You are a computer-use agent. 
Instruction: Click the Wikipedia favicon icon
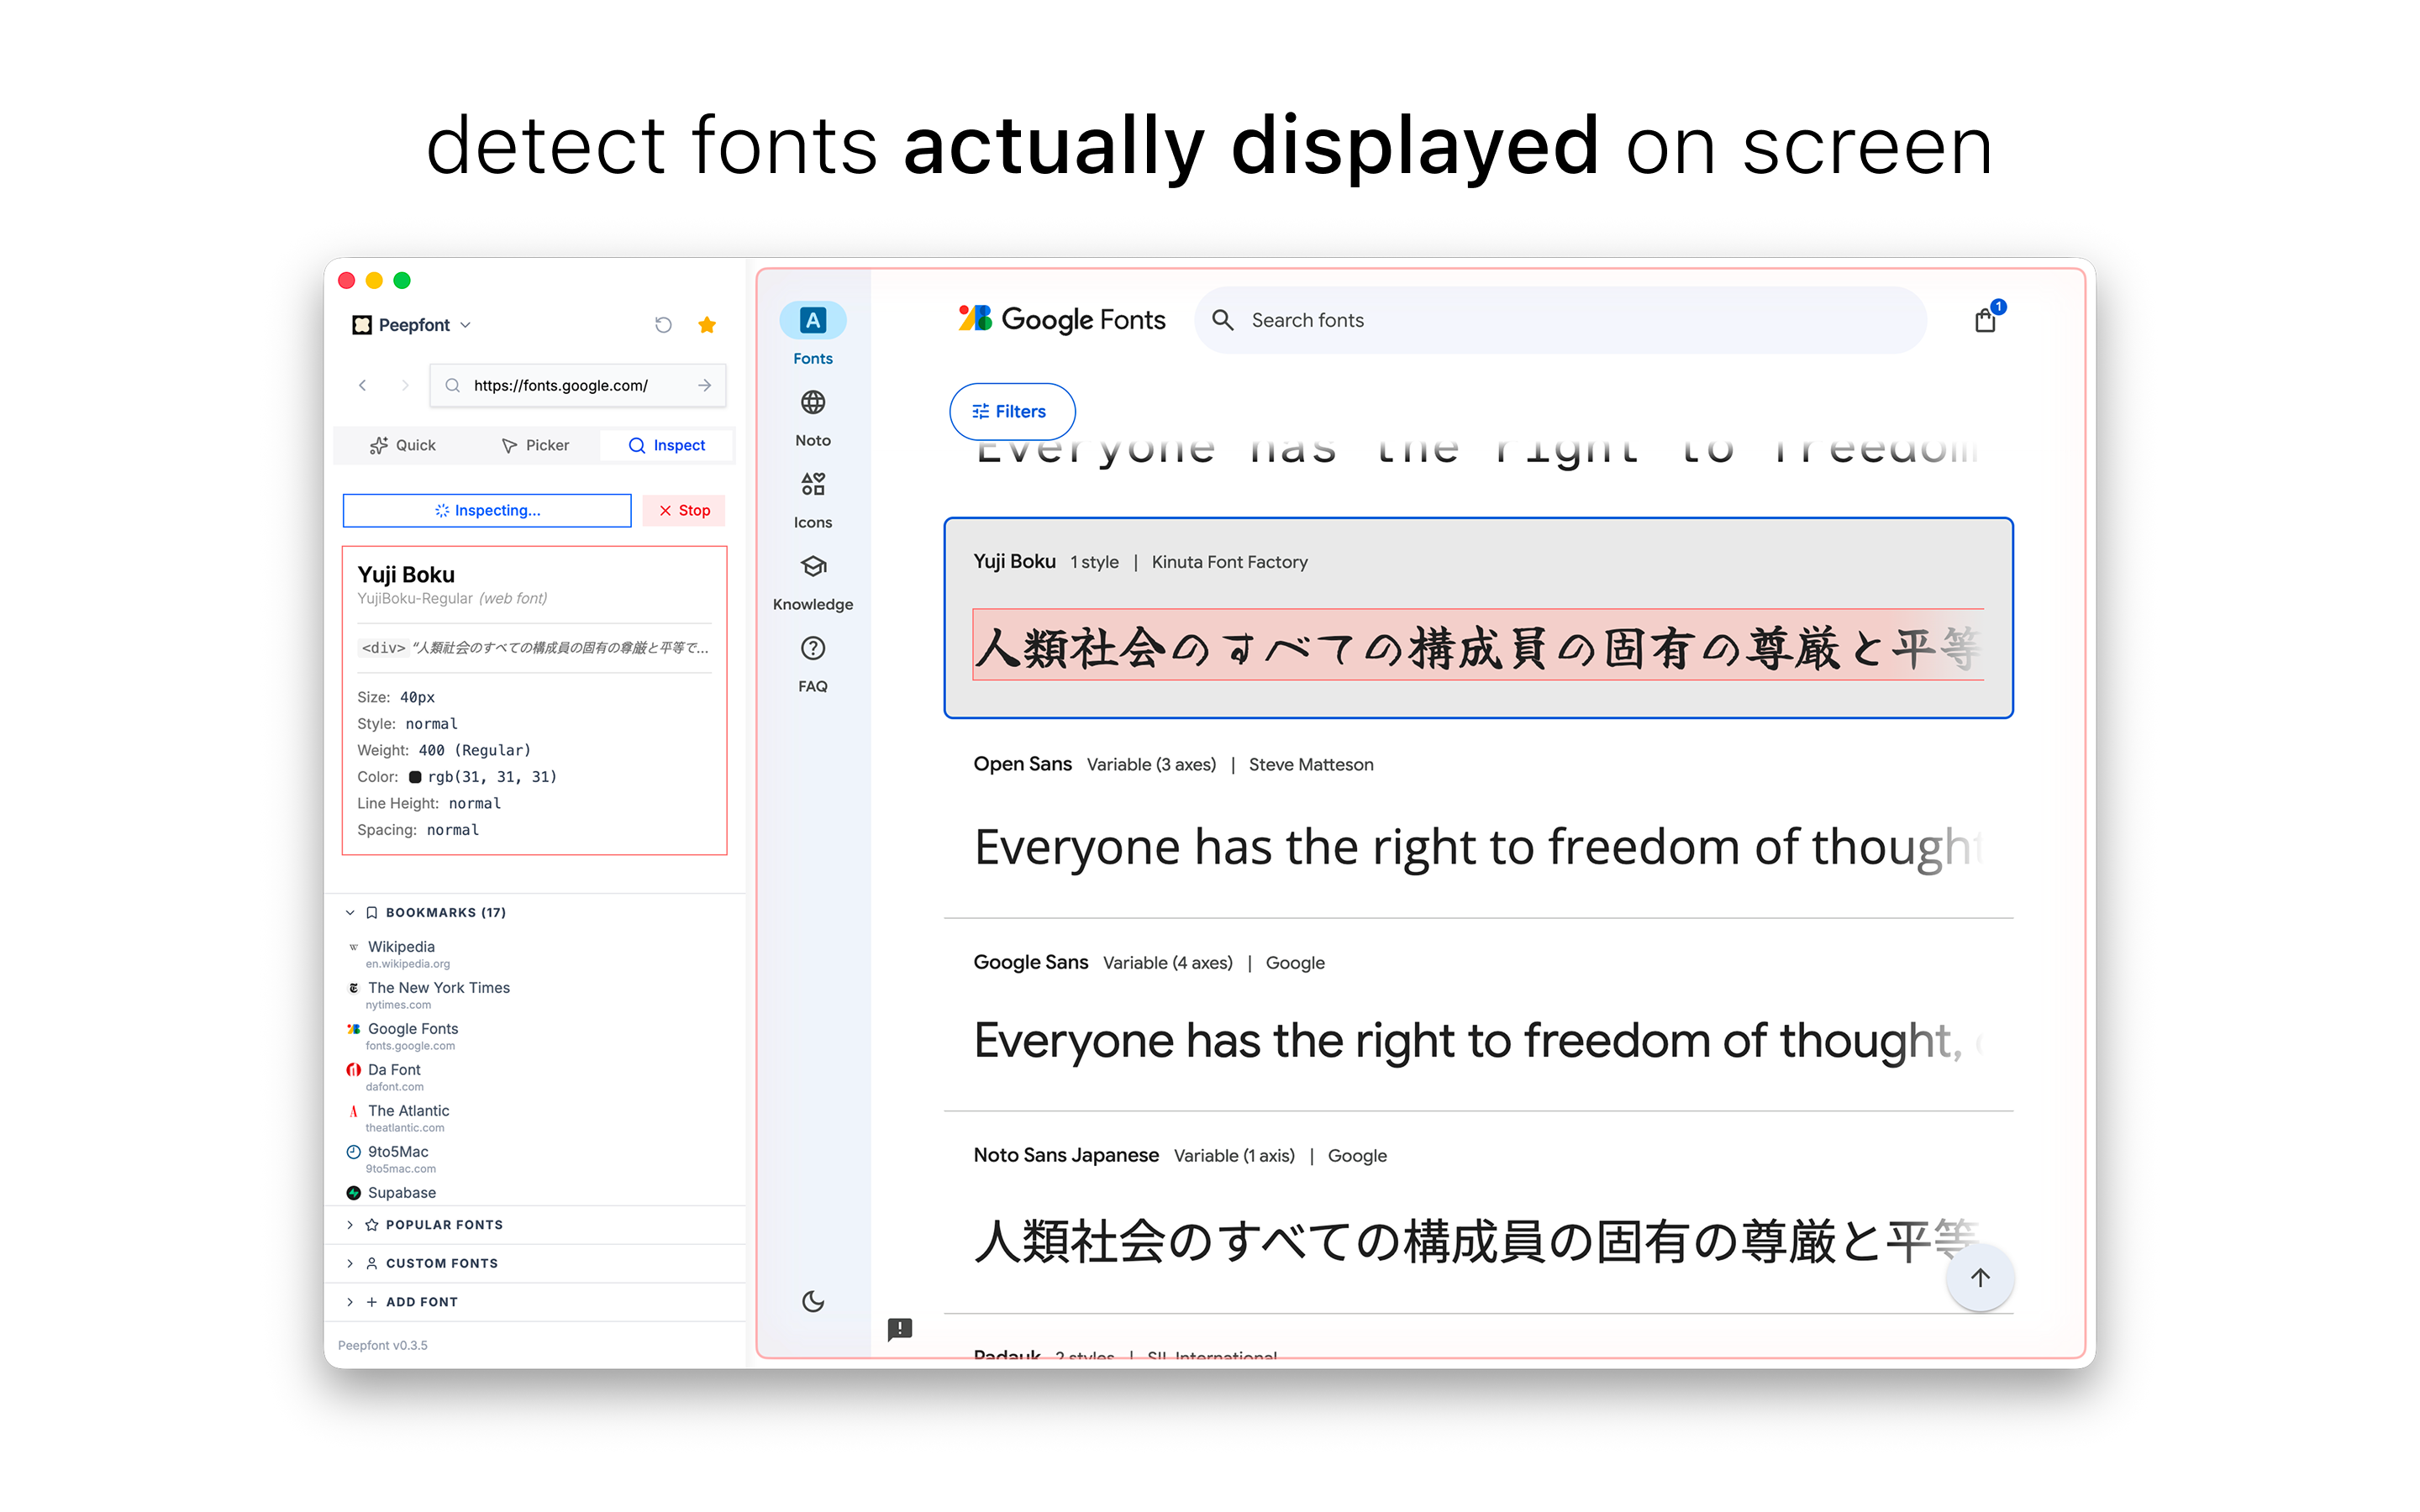(x=353, y=947)
